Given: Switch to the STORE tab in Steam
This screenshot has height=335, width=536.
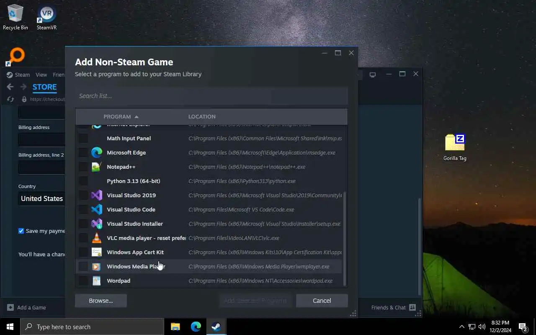Looking at the screenshot, I should (44, 87).
